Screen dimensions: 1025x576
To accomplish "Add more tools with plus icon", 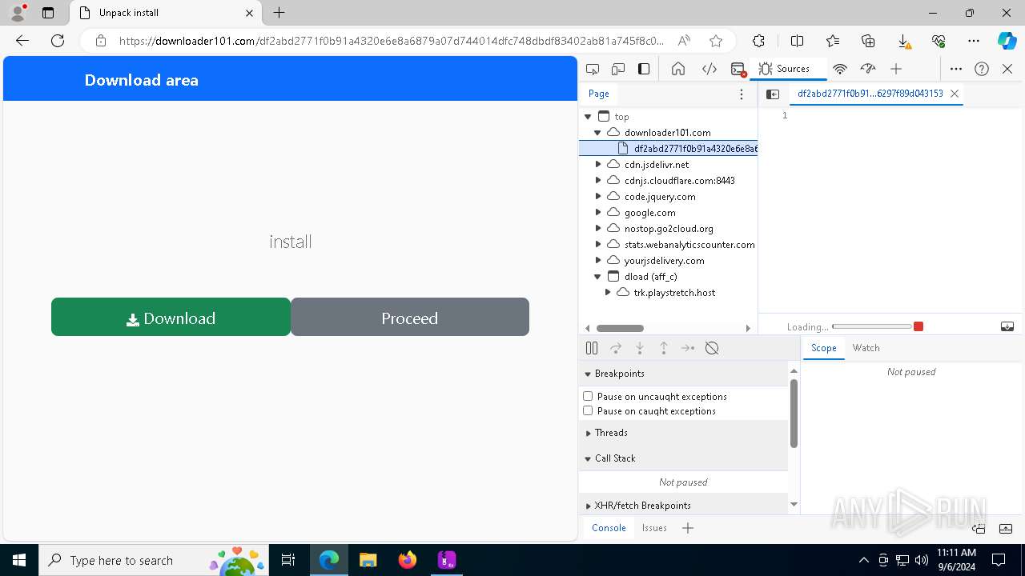I will coord(896,69).
